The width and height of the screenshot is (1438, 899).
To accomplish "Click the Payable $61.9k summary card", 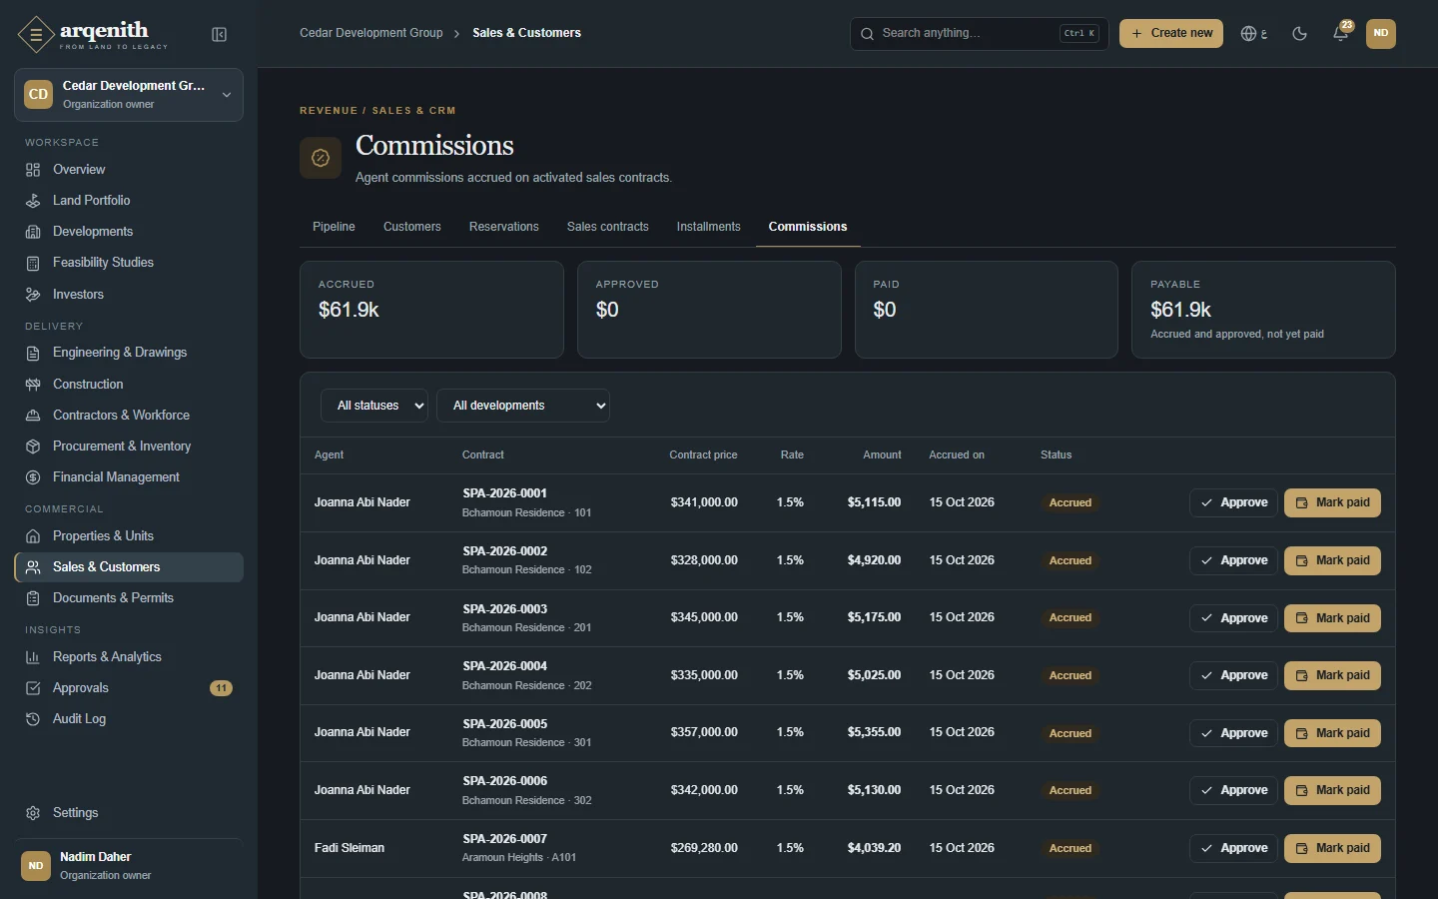I will tap(1263, 310).
